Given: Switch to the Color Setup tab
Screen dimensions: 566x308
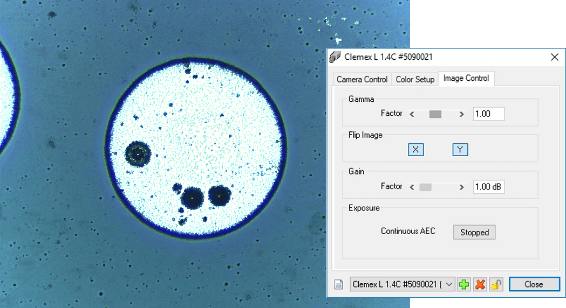Looking at the screenshot, I should click(x=415, y=79).
